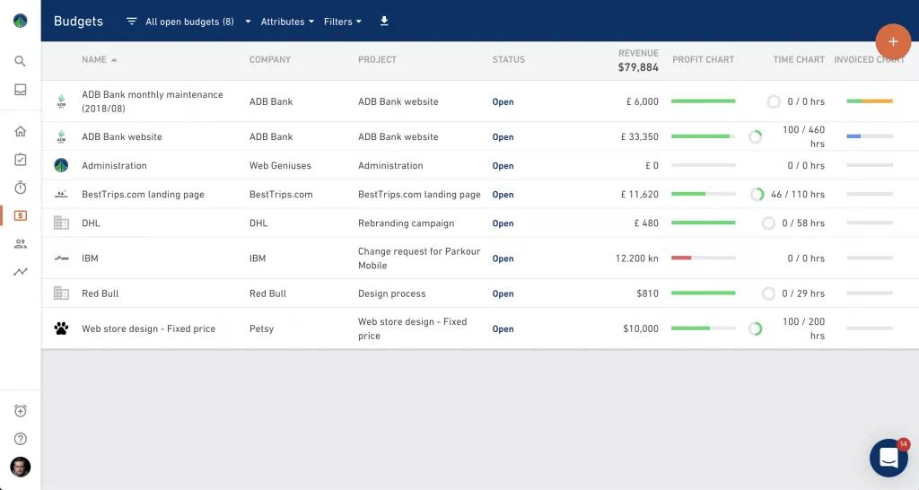Click the Change request for Parkour Mobile project
This screenshot has height=490, width=919.
(x=419, y=258)
